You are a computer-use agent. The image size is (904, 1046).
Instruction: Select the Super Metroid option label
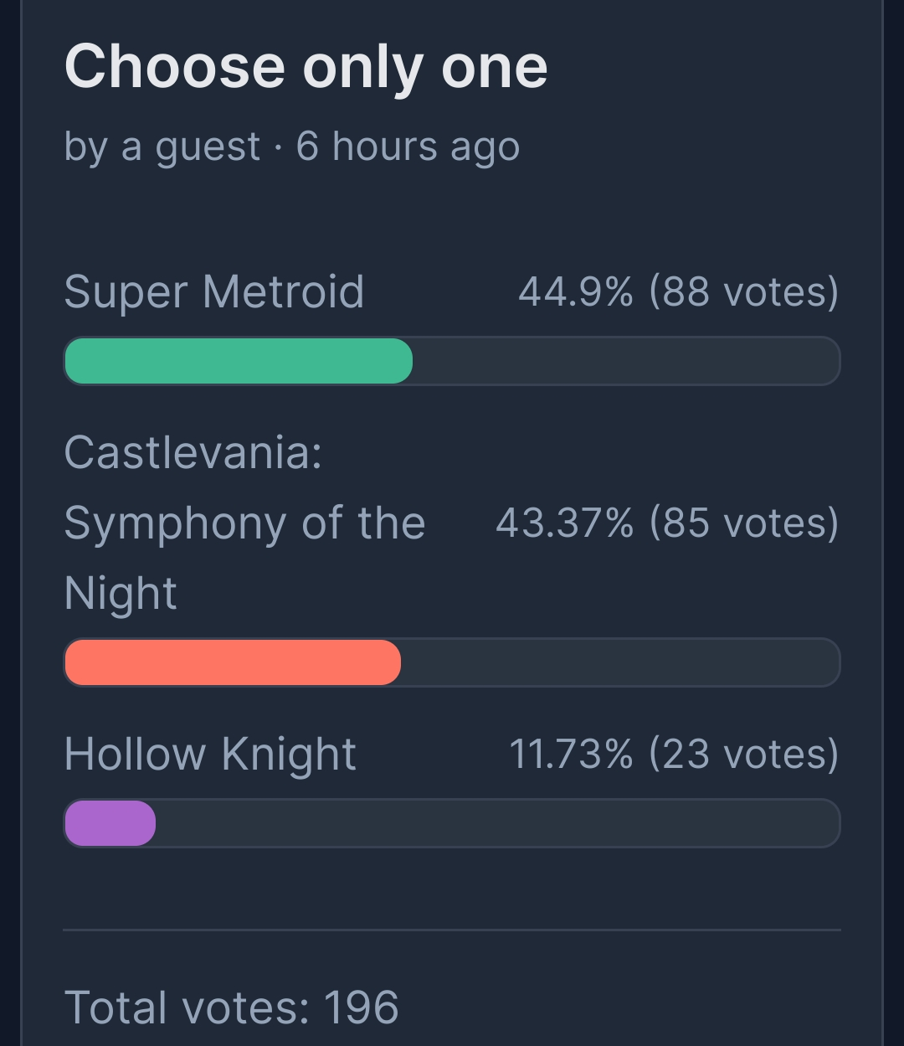point(214,292)
